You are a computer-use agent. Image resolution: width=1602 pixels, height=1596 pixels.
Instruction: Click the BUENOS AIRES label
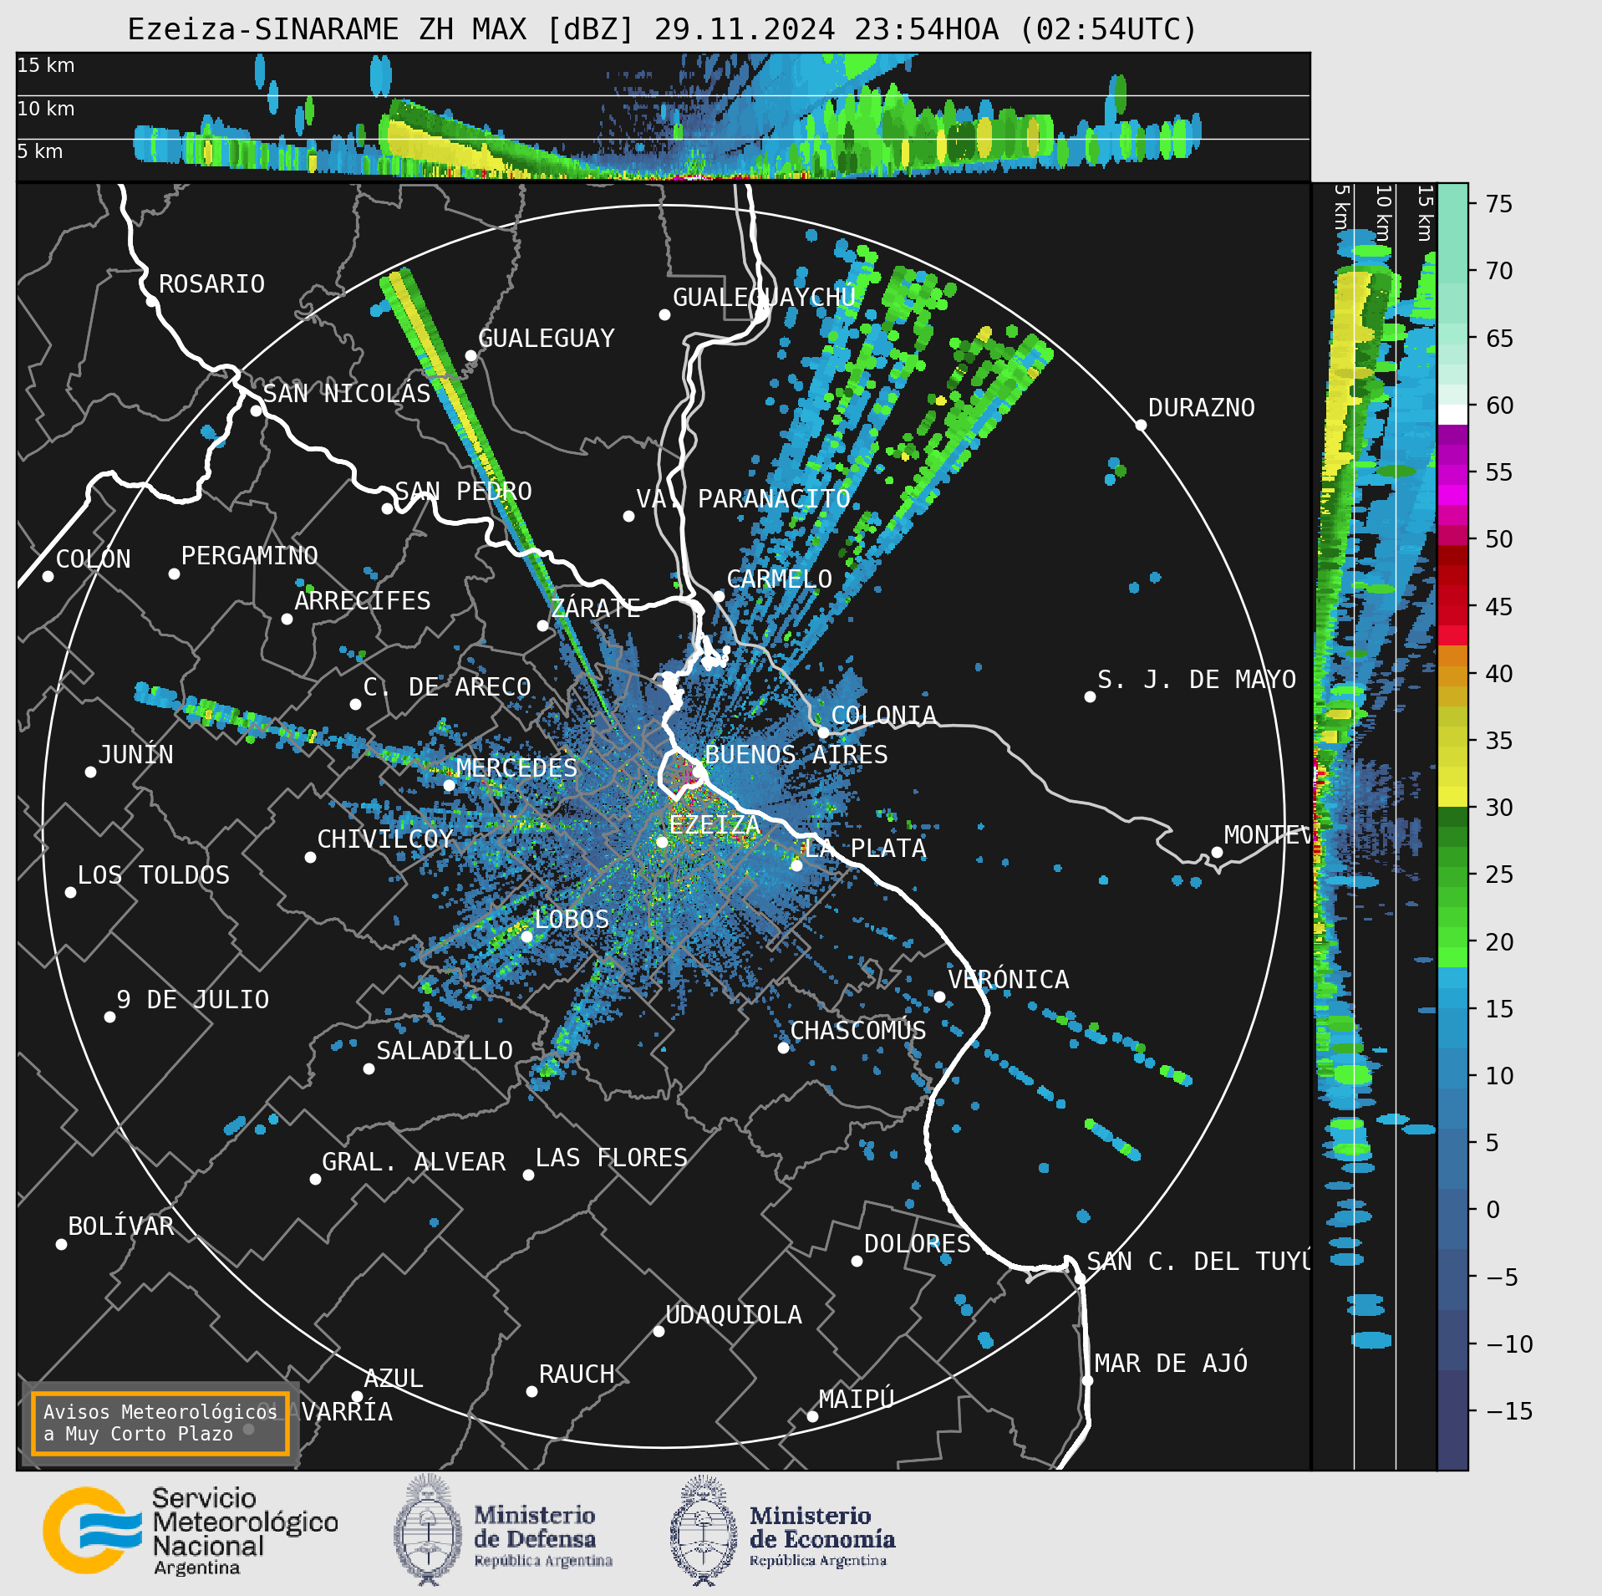click(796, 754)
